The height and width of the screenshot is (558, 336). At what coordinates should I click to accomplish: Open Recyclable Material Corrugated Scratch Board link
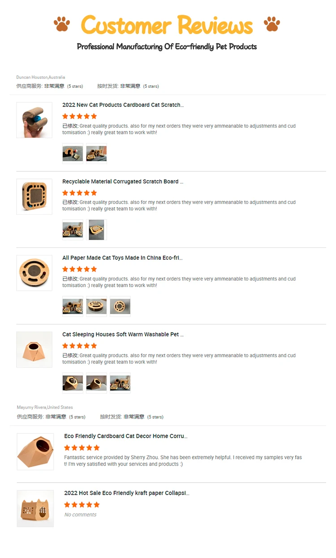[x=123, y=182]
